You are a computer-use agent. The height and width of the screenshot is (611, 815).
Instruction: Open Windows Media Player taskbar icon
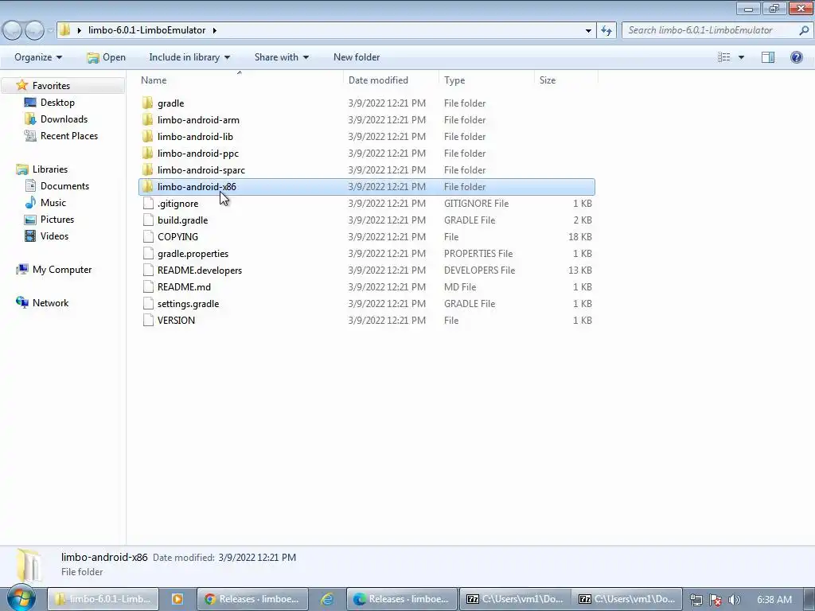coord(177,599)
